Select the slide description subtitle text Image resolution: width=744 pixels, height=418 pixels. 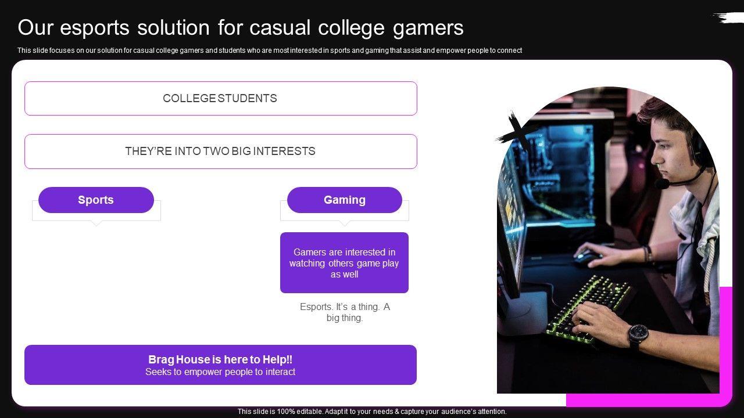[270, 51]
